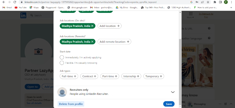Viewport: 235px width, 108px height.
Task: Toggle Internship job type chip
Action: pos(131,76)
